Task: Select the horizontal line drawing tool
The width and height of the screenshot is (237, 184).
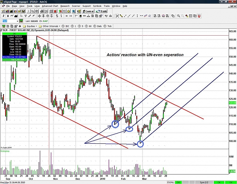Action: pyautogui.click(x=141, y=16)
